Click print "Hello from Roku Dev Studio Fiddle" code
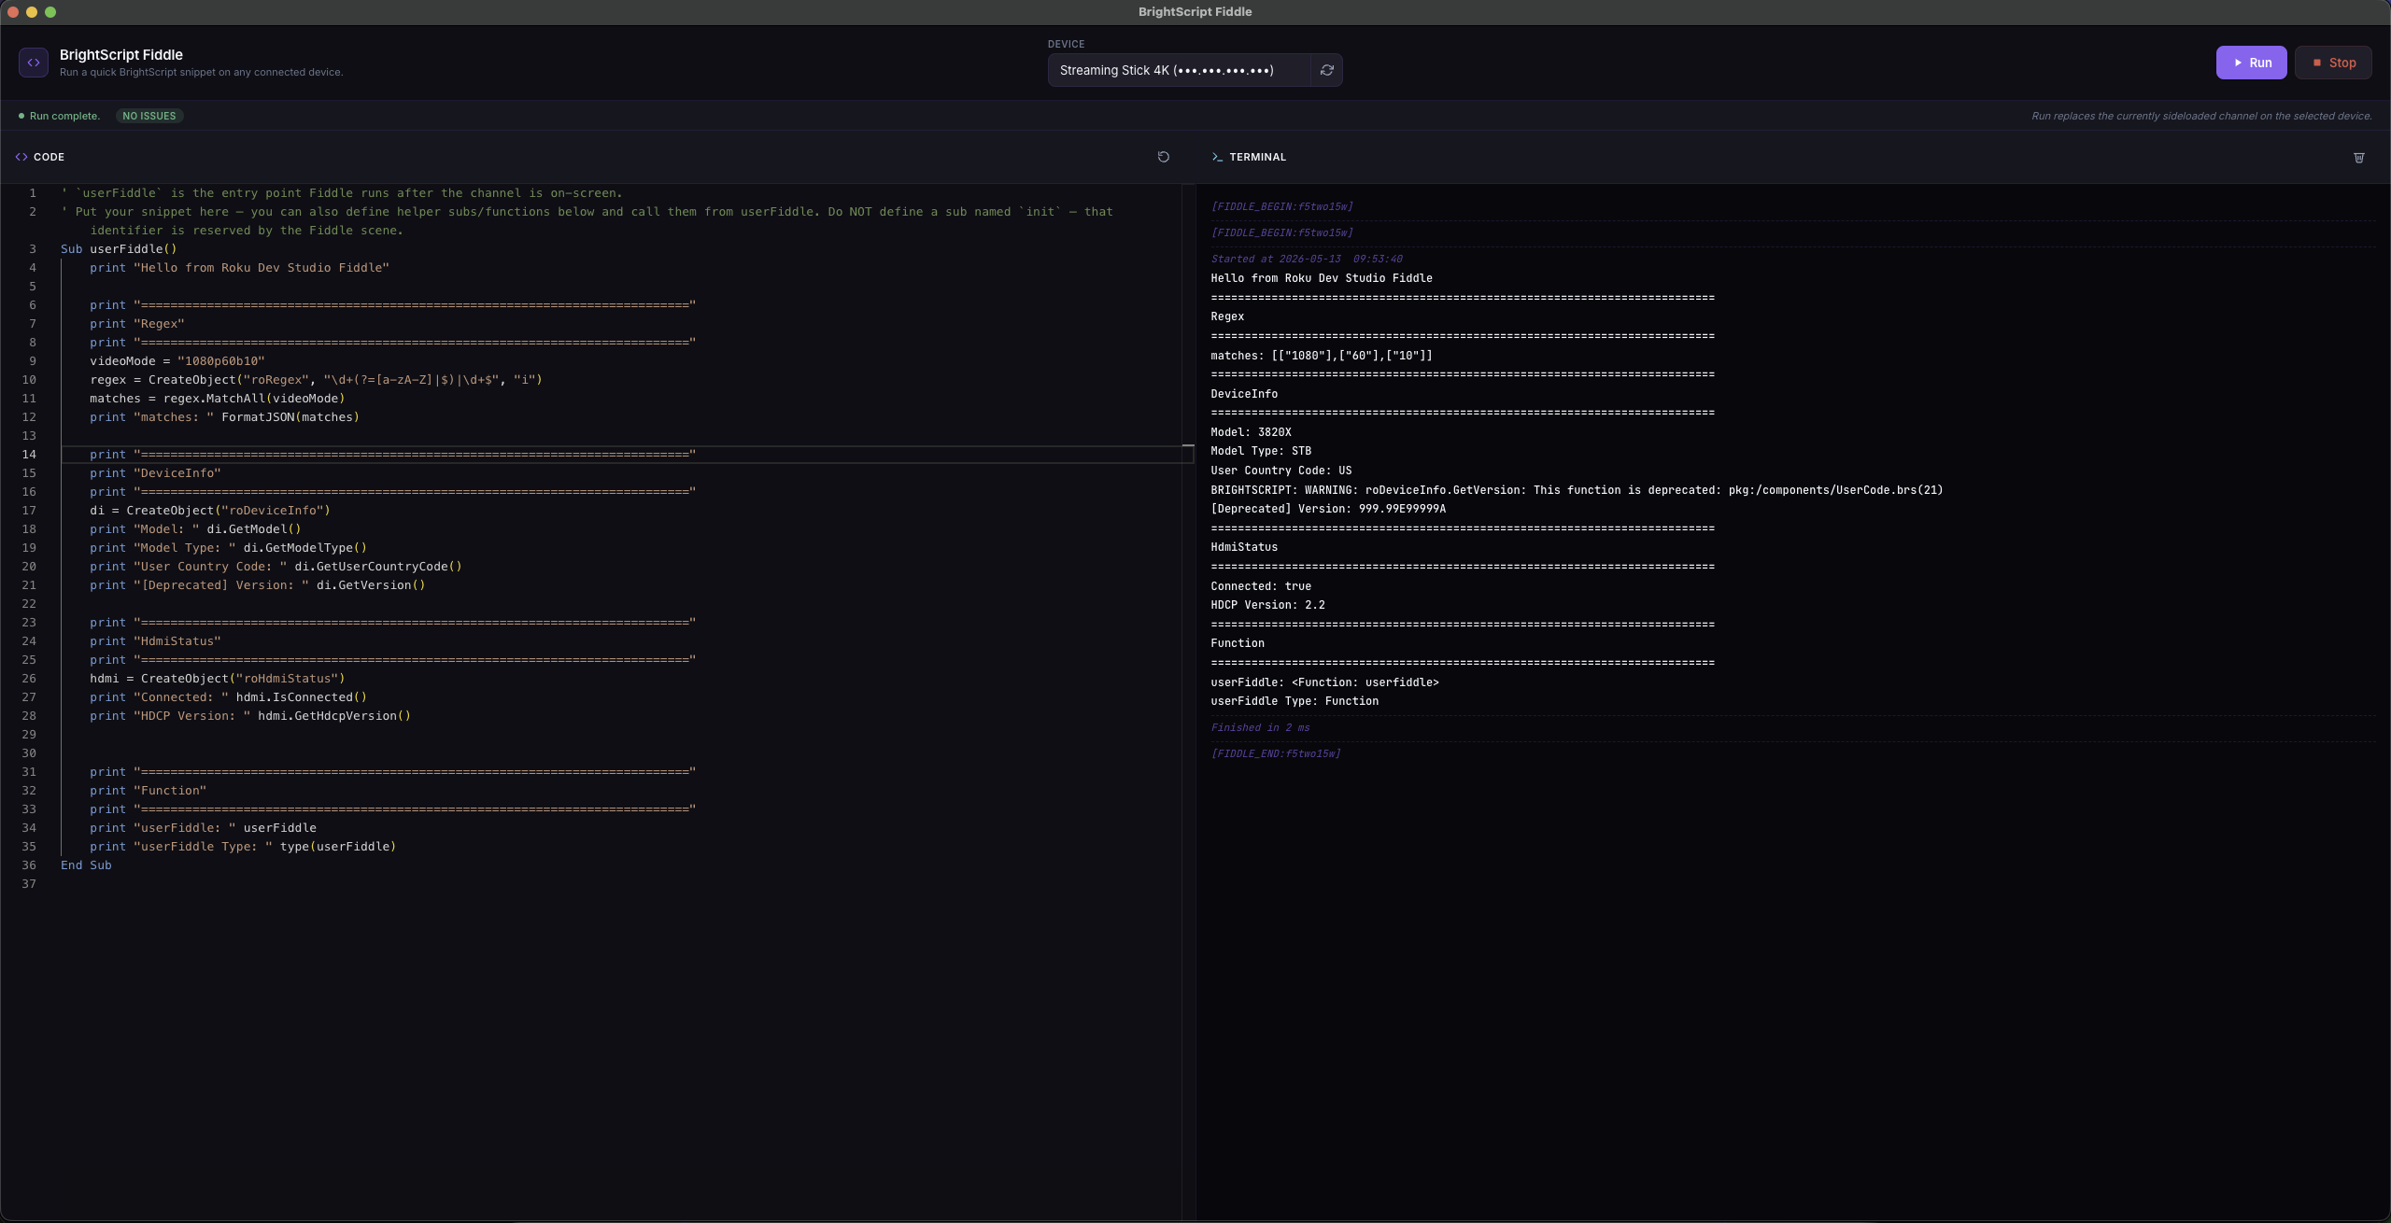 click(239, 268)
